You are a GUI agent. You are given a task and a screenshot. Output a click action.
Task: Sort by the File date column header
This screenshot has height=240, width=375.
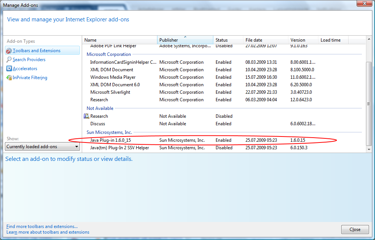(266, 40)
